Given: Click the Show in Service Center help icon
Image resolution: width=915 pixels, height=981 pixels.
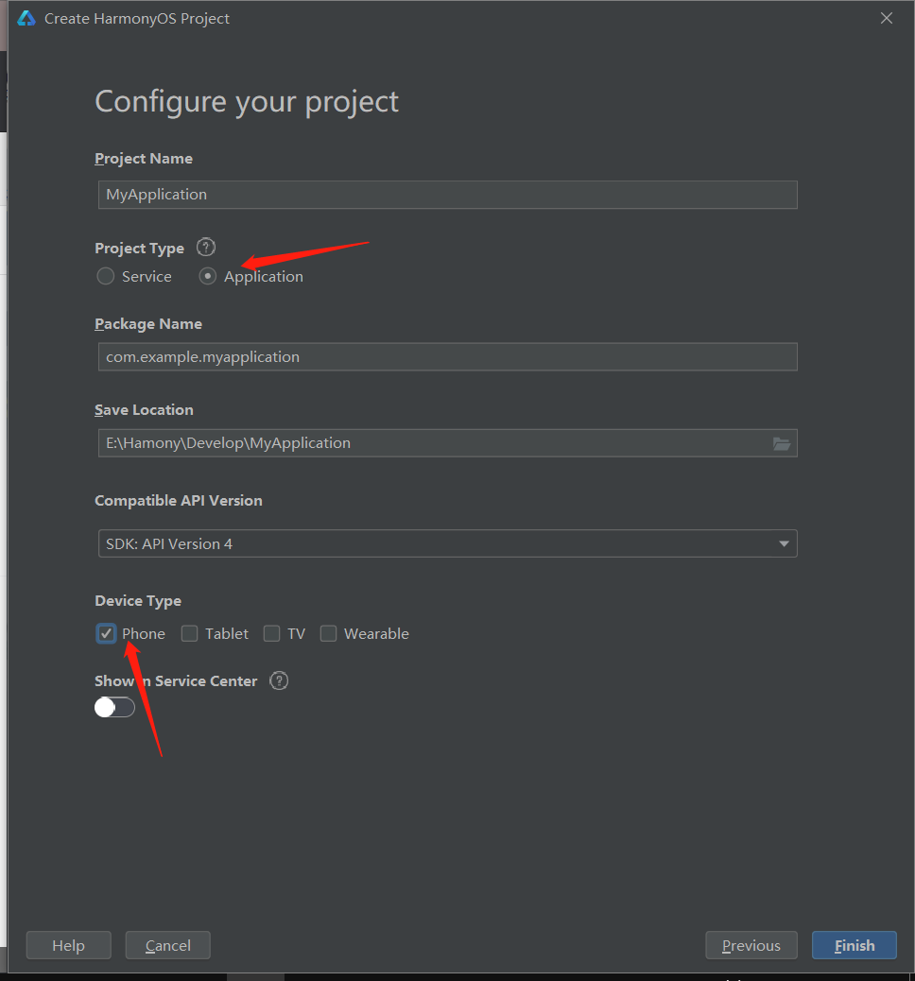Looking at the screenshot, I should coord(279,680).
